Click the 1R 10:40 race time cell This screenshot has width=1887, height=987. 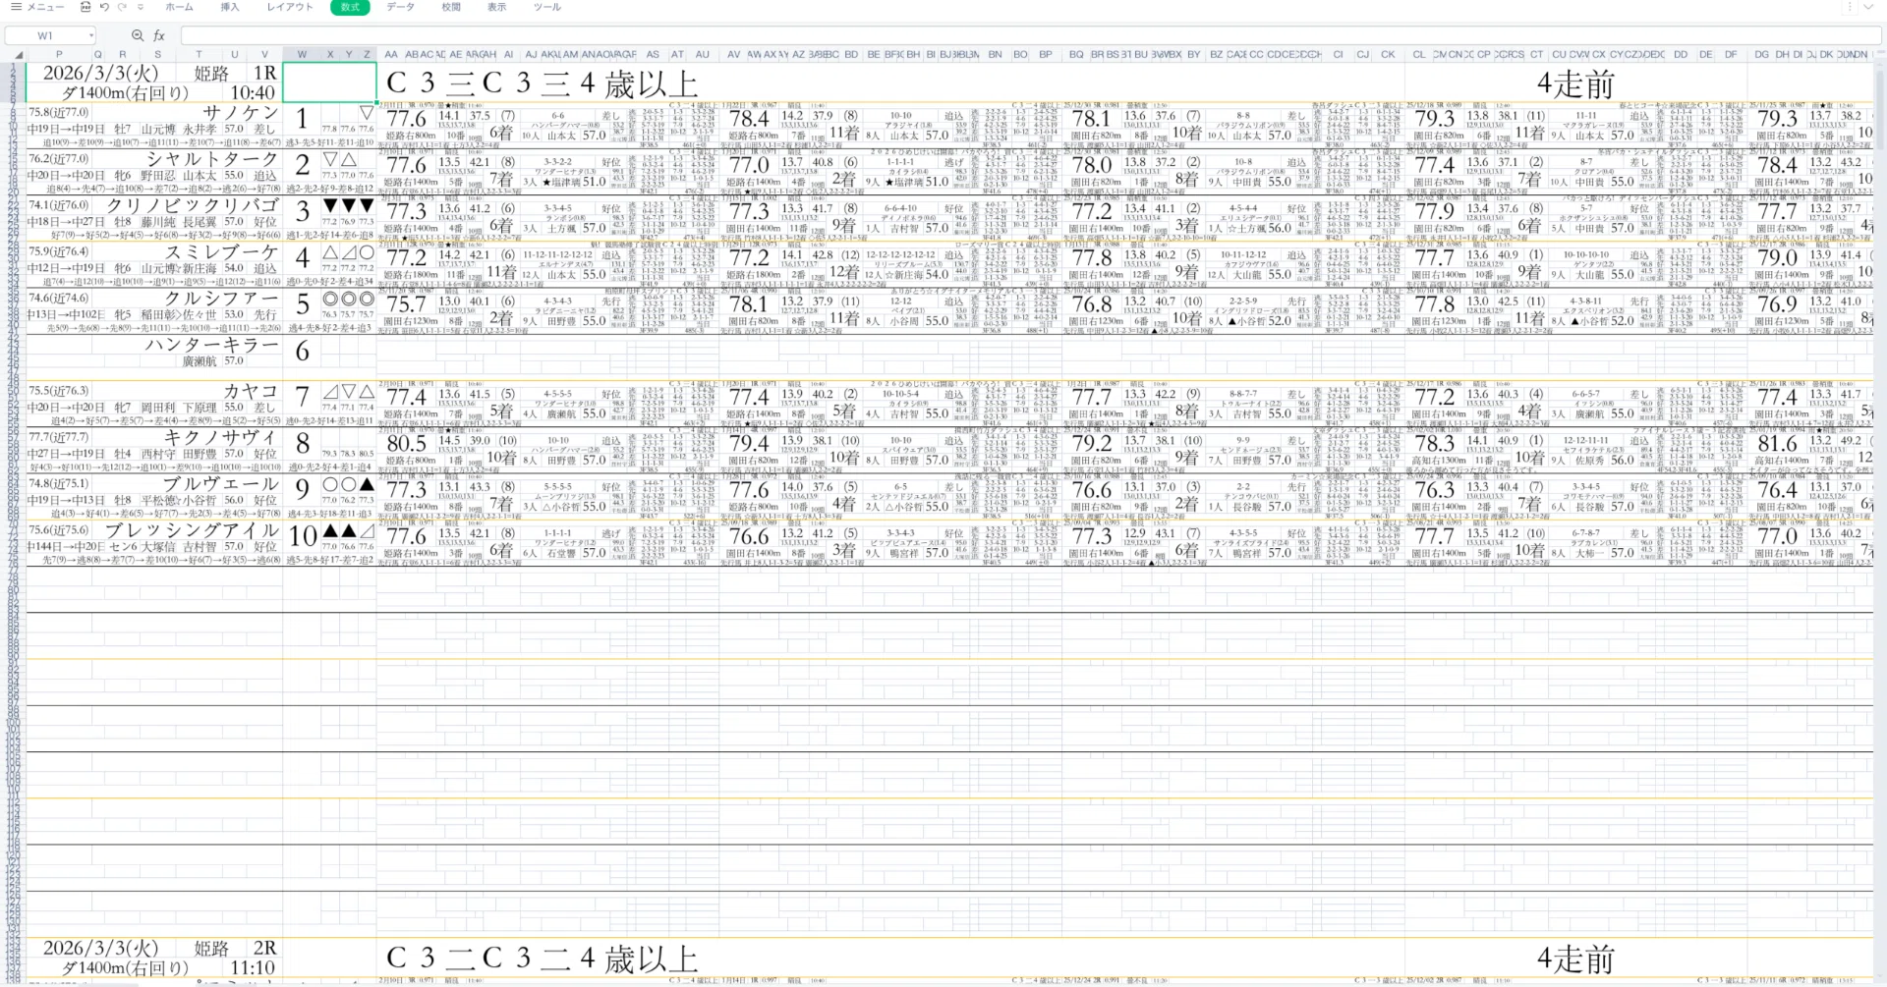[x=253, y=92]
